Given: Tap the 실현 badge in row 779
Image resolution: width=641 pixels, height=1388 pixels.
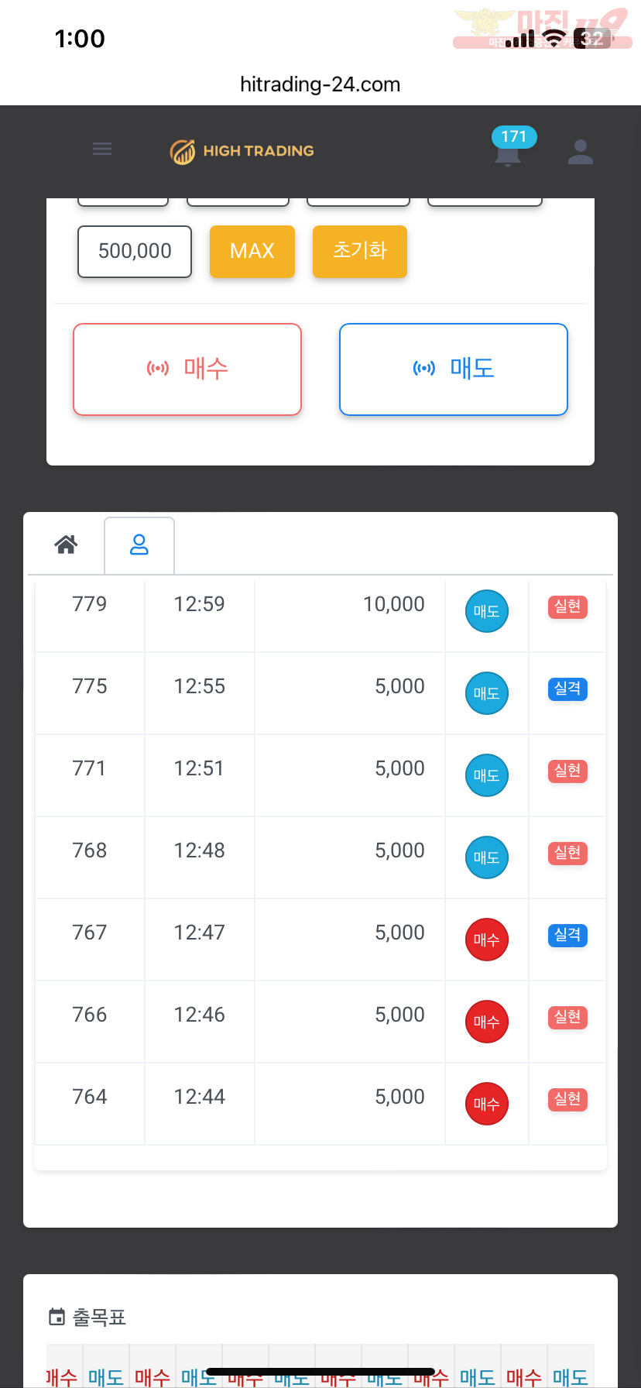Looking at the screenshot, I should pos(567,606).
